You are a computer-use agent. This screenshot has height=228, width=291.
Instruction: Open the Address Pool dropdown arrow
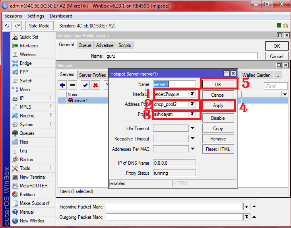(x=192, y=104)
